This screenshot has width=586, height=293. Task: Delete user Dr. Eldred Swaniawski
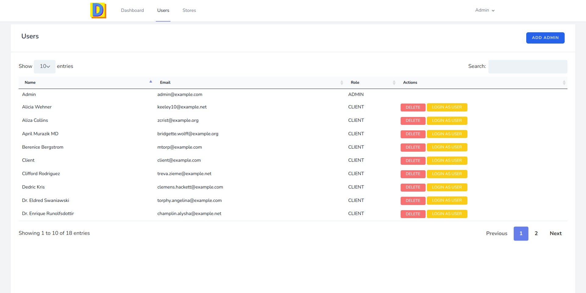(413, 200)
